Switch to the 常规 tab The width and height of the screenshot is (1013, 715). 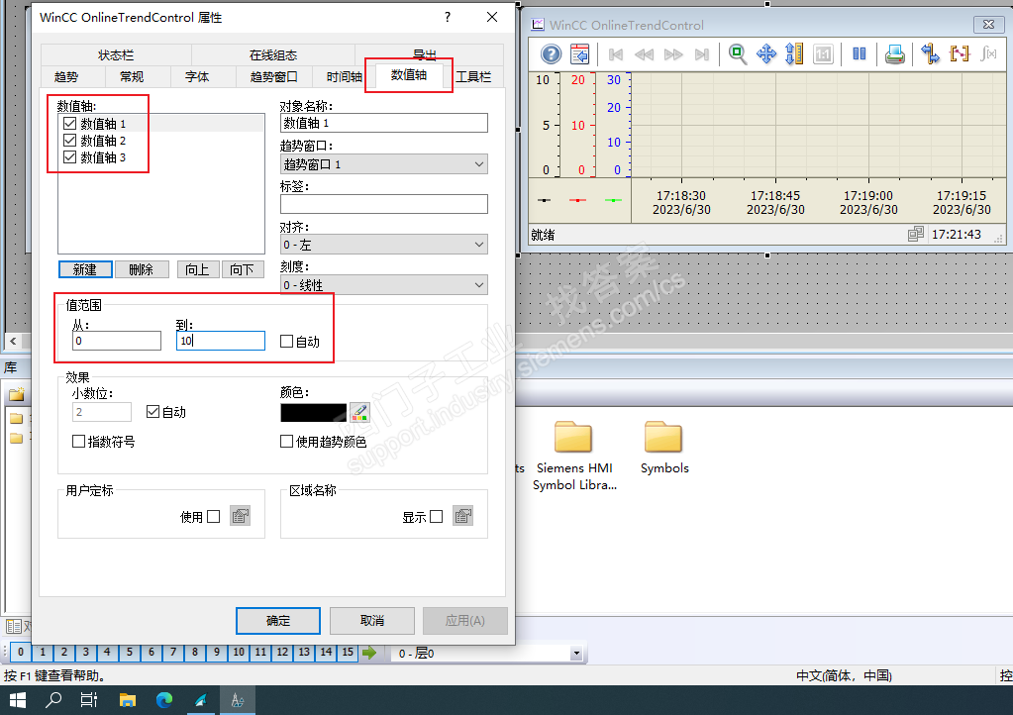coord(131,76)
